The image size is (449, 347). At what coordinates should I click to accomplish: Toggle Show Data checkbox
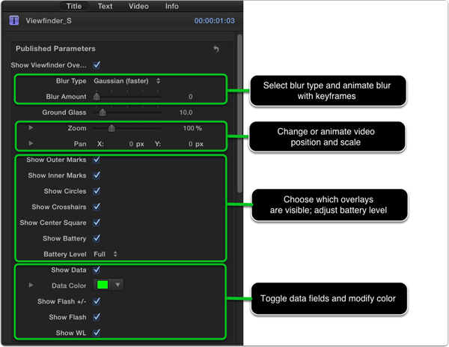(97, 270)
